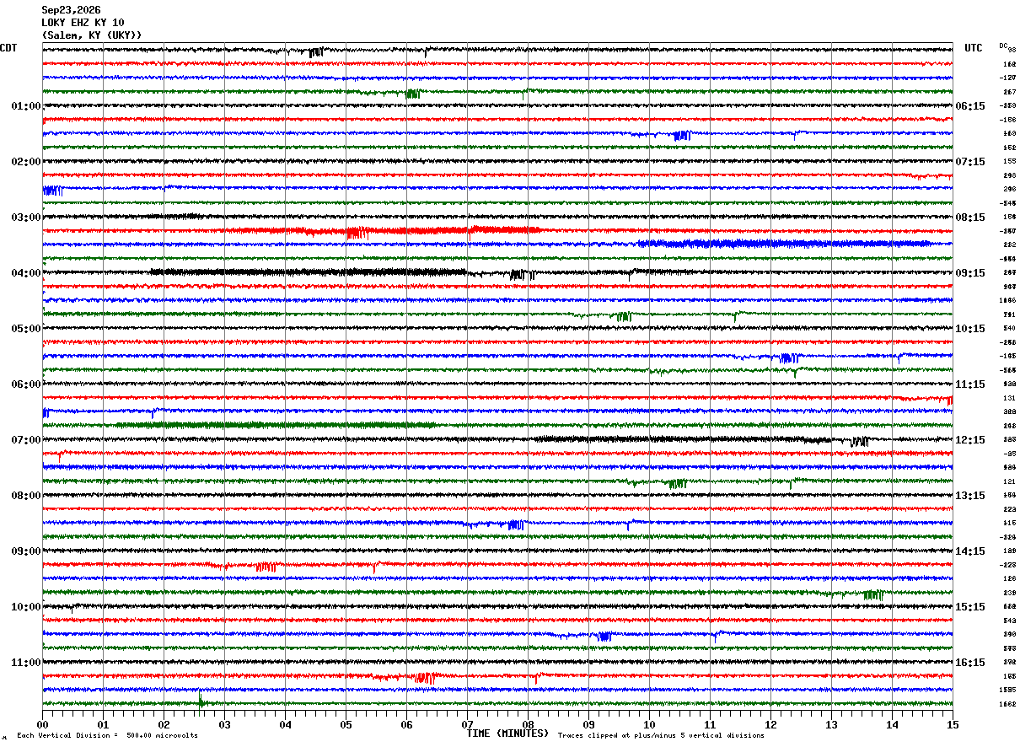Select the UTC timezone label

974,48
